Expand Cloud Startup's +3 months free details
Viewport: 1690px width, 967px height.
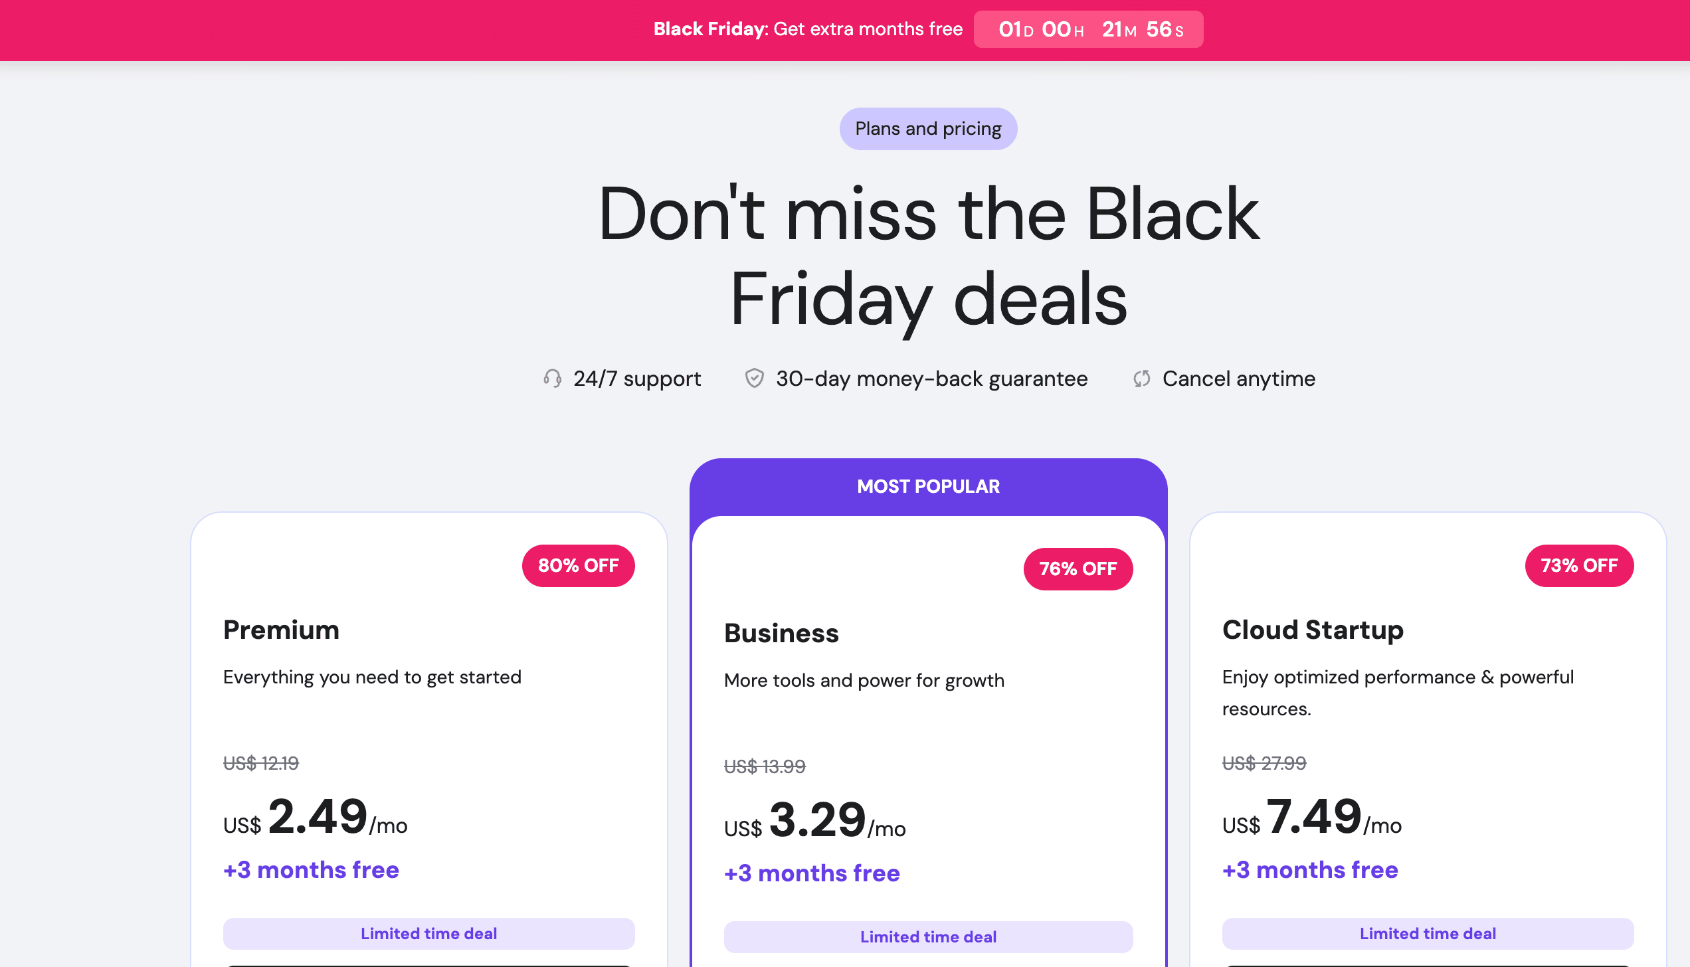point(1309,869)
